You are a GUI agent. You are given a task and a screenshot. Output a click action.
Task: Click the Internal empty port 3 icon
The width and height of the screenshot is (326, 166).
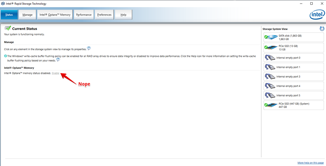tap(270, 76)
